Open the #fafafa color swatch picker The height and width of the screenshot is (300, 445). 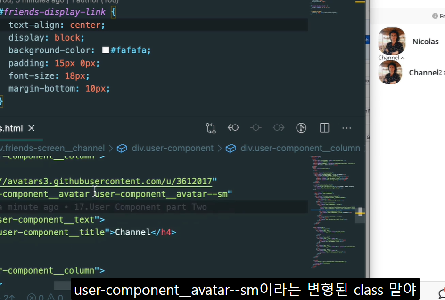(x=106, y=50)
